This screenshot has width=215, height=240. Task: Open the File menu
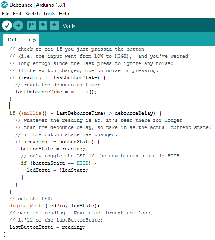tap(5, 14)
